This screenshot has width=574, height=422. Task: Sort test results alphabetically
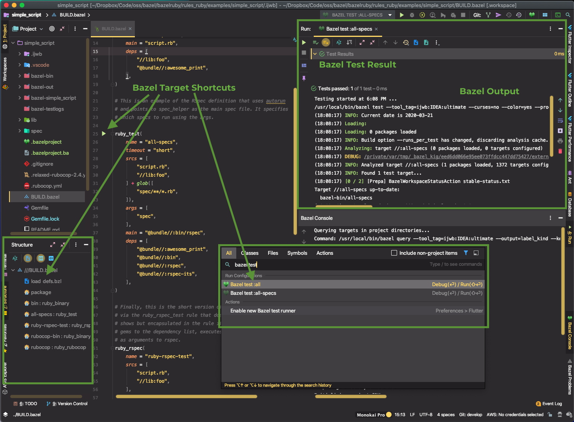pyautogui.click(x=339, y=42)
